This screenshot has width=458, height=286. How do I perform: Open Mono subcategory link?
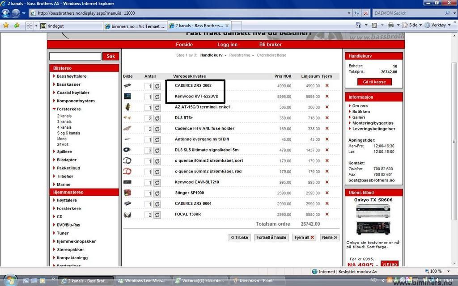tap(62, 139)
